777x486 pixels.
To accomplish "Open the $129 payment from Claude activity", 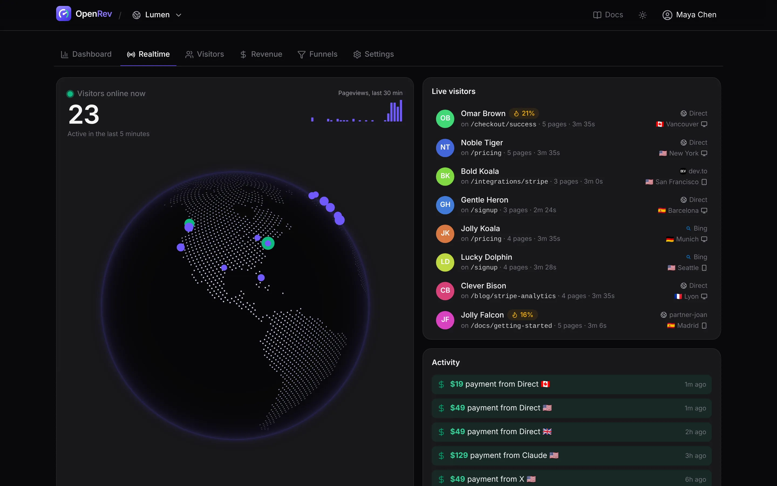I will click(x=571, y=456).
